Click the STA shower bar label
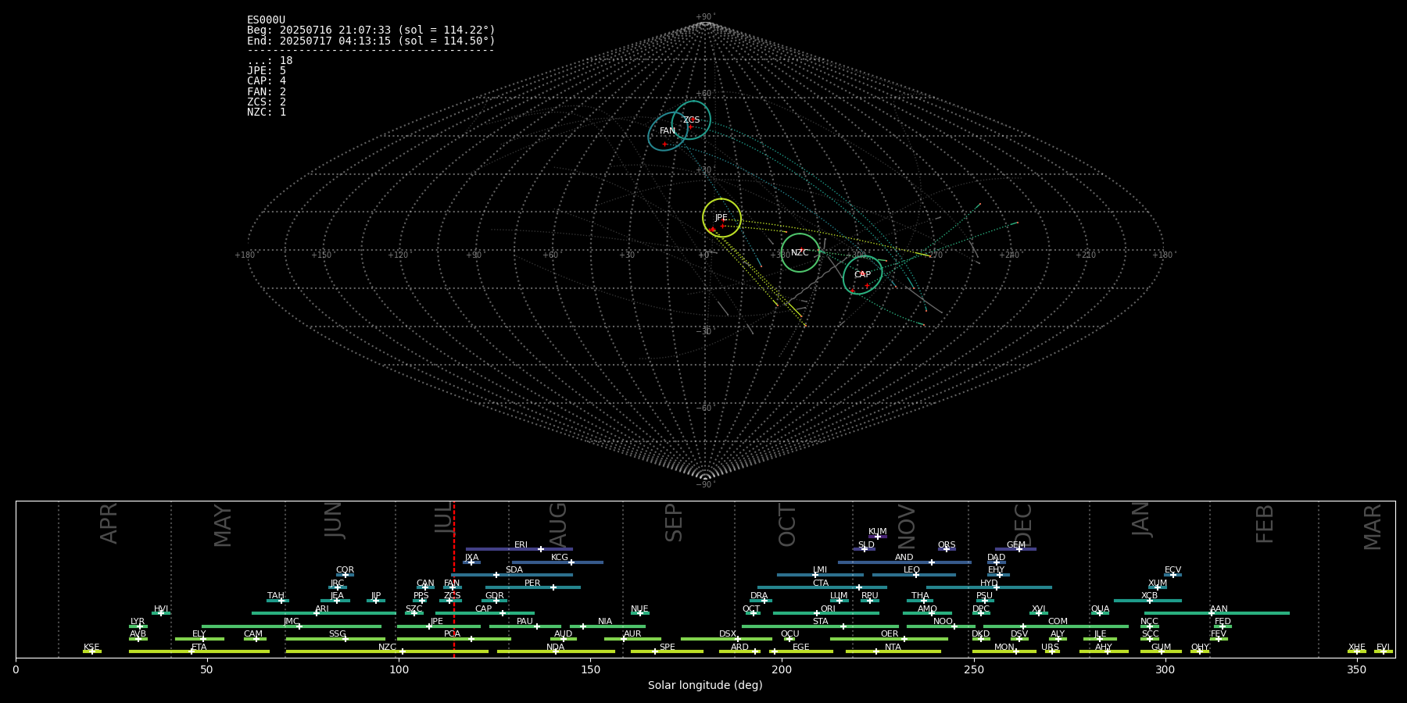1407x703 pixels. [x=820, y=622]
